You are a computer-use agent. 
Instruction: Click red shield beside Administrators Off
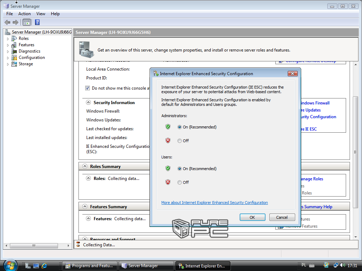(x=168, y=140)
